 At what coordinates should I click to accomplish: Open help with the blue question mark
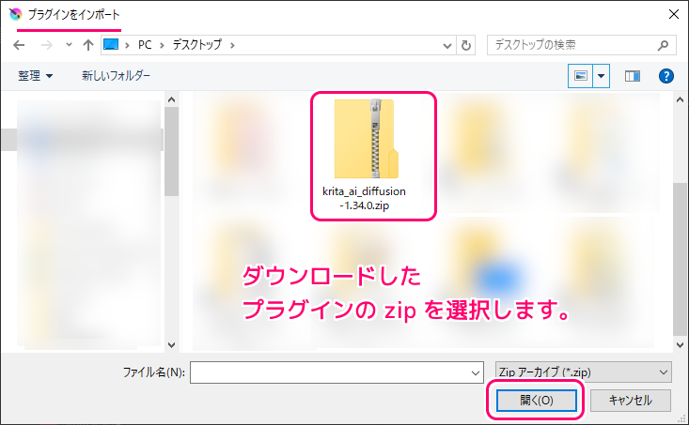(x=666, y=76)
